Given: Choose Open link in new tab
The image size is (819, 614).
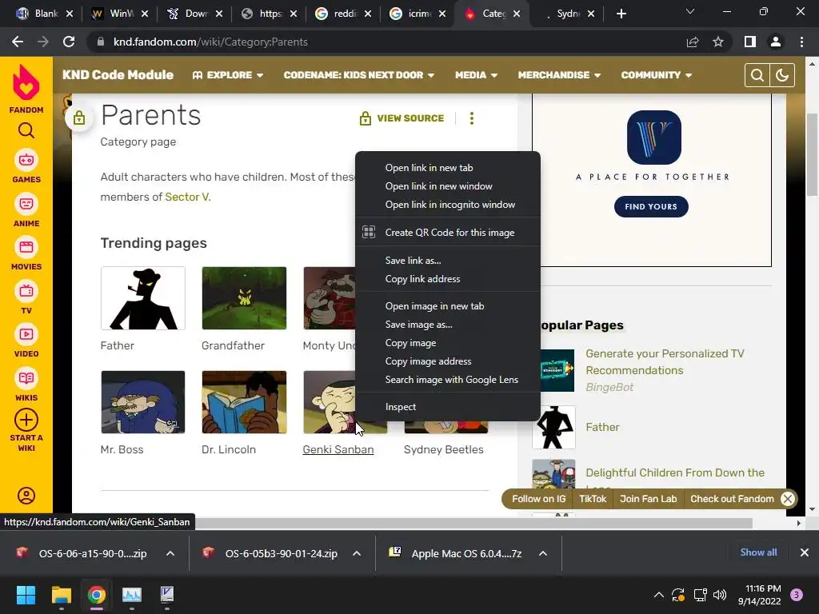Looking at the screenshot, I should tap(448, 168).
